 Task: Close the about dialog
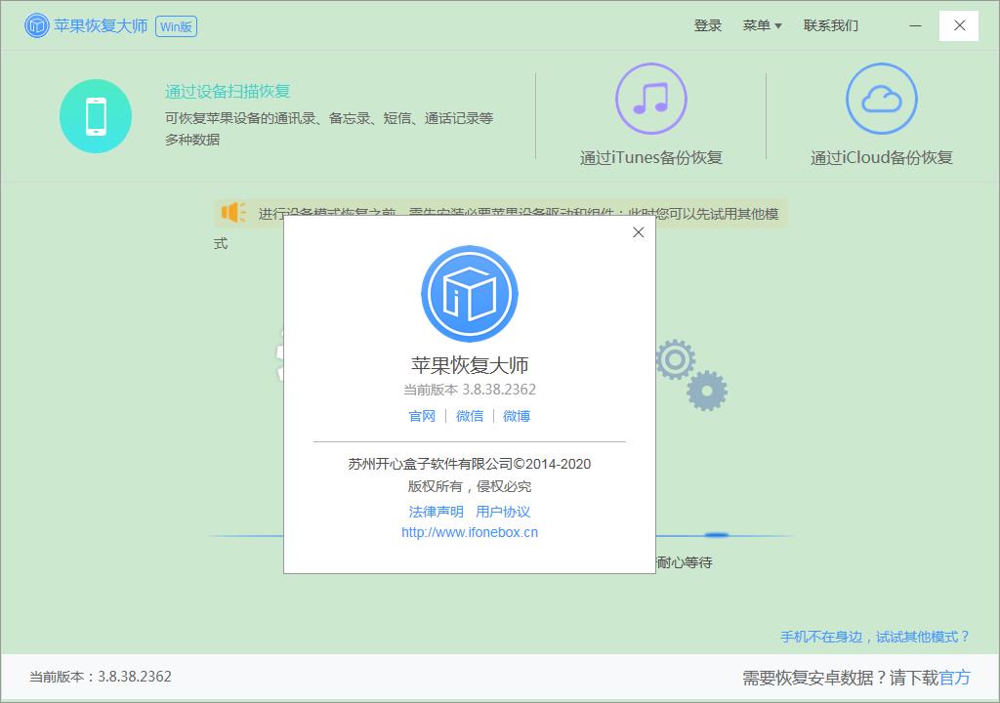point(639,232)
